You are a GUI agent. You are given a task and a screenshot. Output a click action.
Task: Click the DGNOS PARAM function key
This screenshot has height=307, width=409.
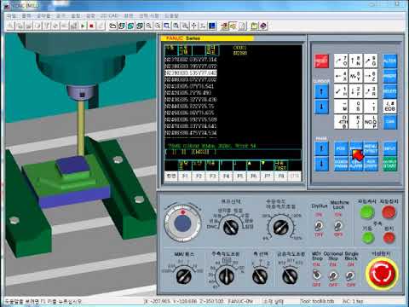[341, 164]
